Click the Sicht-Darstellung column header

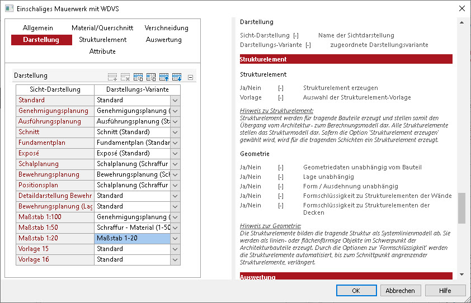click(55, 89)
